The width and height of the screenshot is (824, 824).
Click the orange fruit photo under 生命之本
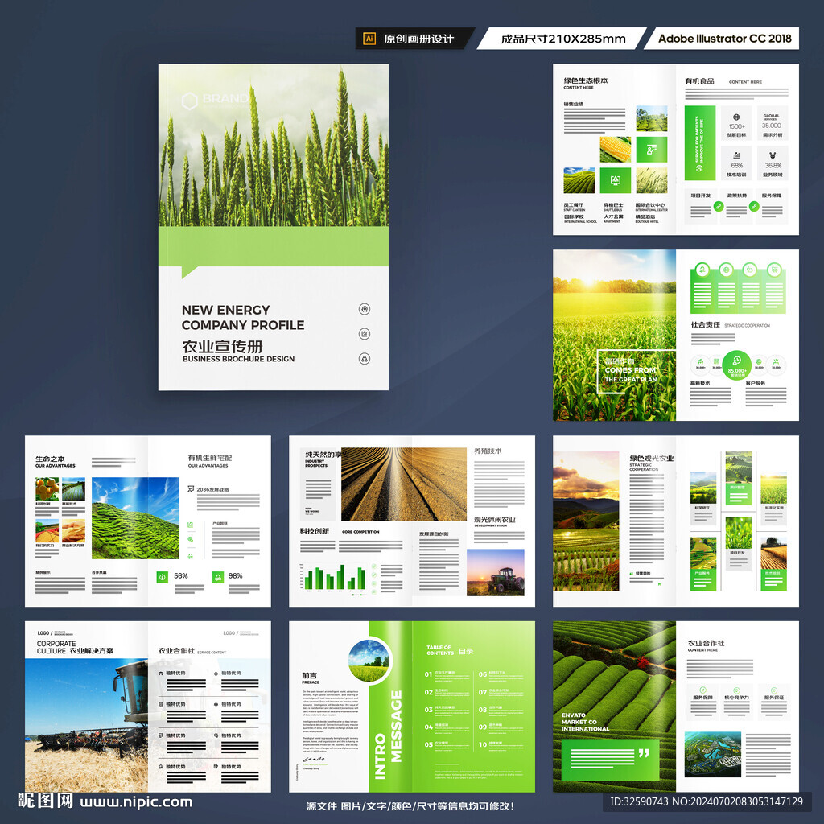[x=47, y=488]
